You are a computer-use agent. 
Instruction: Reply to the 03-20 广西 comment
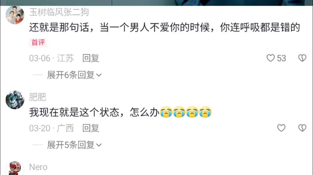(91, 128)
